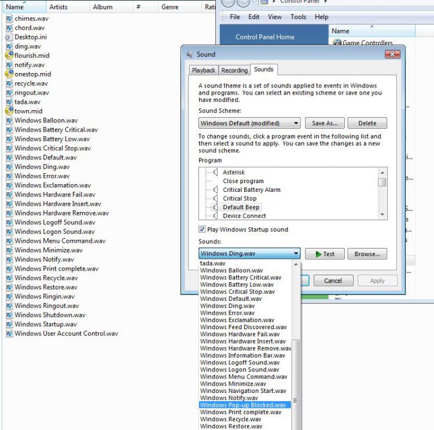Select Windows Feed Discovered.wav in dropdown list

click(x=245, y=327)
